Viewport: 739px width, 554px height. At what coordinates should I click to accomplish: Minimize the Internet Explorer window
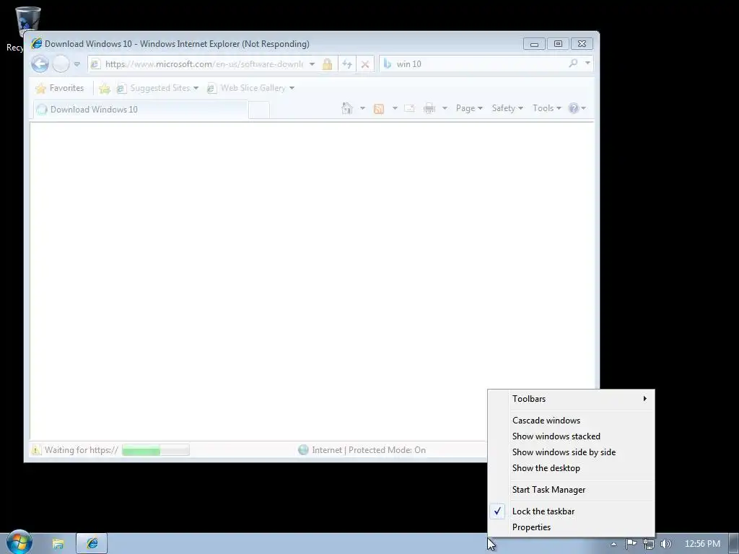[x=534, y=44]
